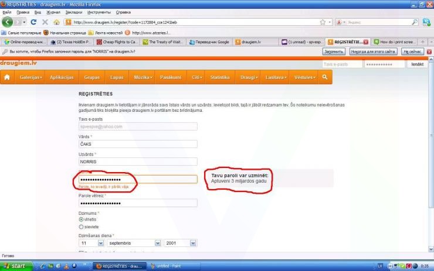Open the Galerijas navigation menu
The height and width of the screenshot is (271, 434).
point(31,77)
